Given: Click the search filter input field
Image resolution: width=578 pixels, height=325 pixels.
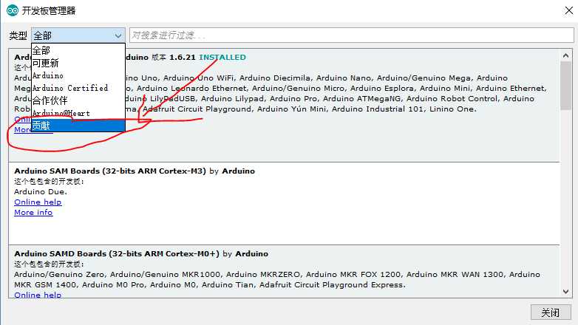Looking at the screenshot, I should [x=351, y=35].
